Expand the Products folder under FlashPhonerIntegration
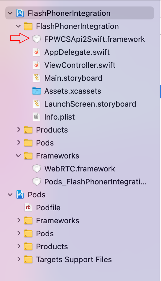The height and width of the screenshot is (281, 161). 19,130
